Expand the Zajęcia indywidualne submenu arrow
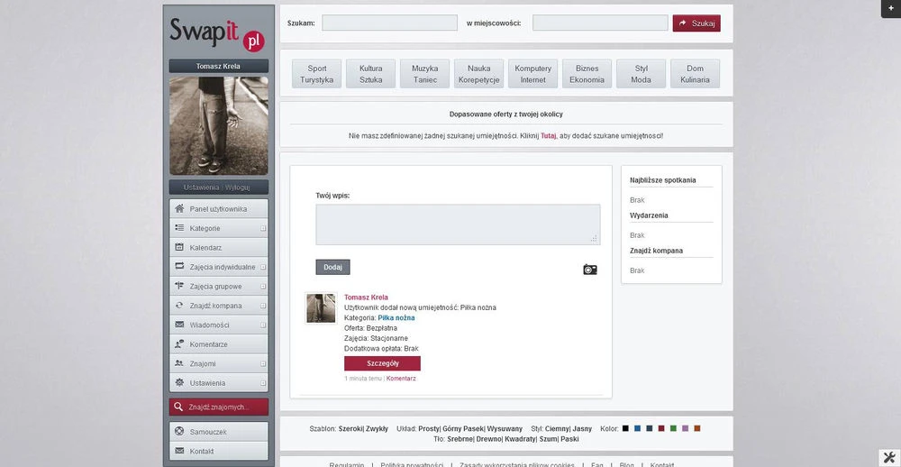 263,267
